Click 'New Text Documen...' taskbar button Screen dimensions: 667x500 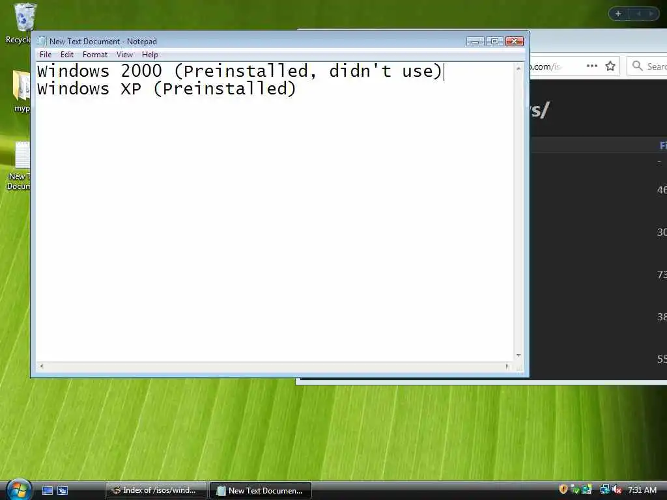tap(261, 490)
